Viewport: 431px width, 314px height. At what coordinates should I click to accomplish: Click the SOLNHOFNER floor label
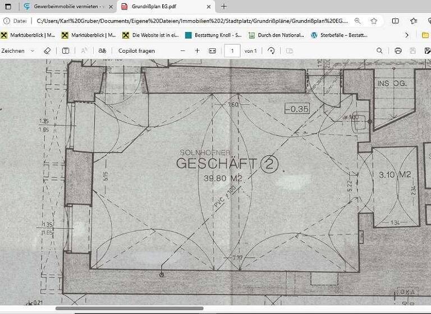coord(205,153)
